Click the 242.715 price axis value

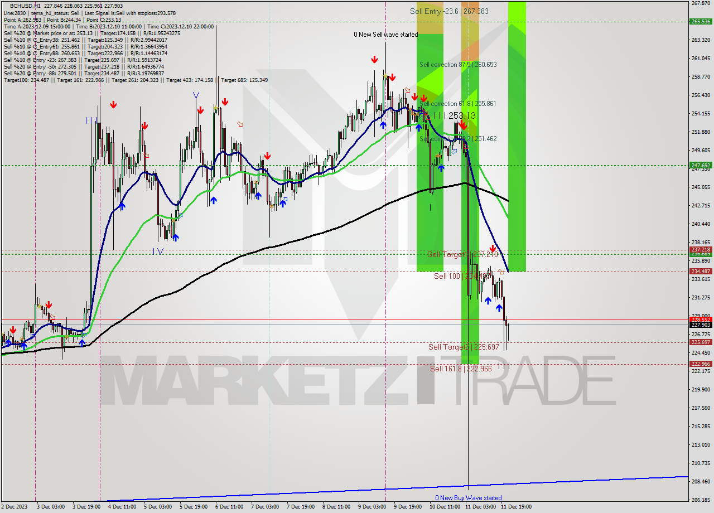[x=701, y=205]
